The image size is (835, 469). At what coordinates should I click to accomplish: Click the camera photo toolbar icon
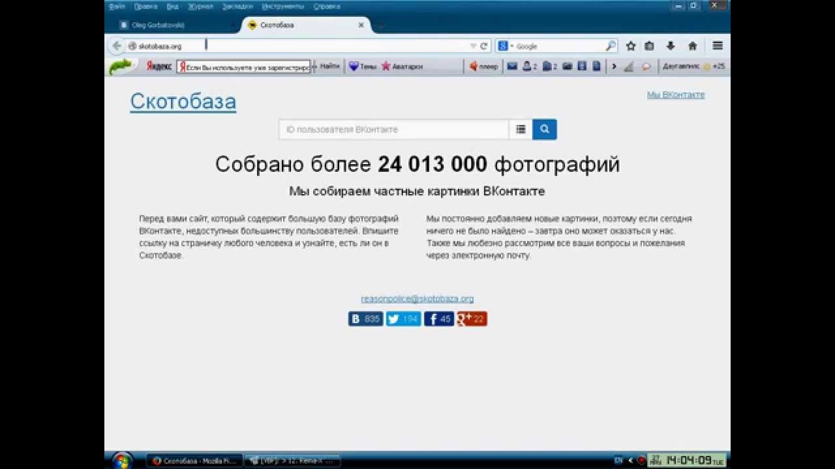(568, 66)
